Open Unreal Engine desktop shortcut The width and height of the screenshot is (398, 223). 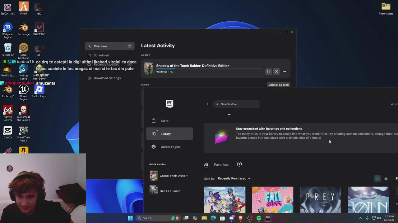click(x=23, y=93)
